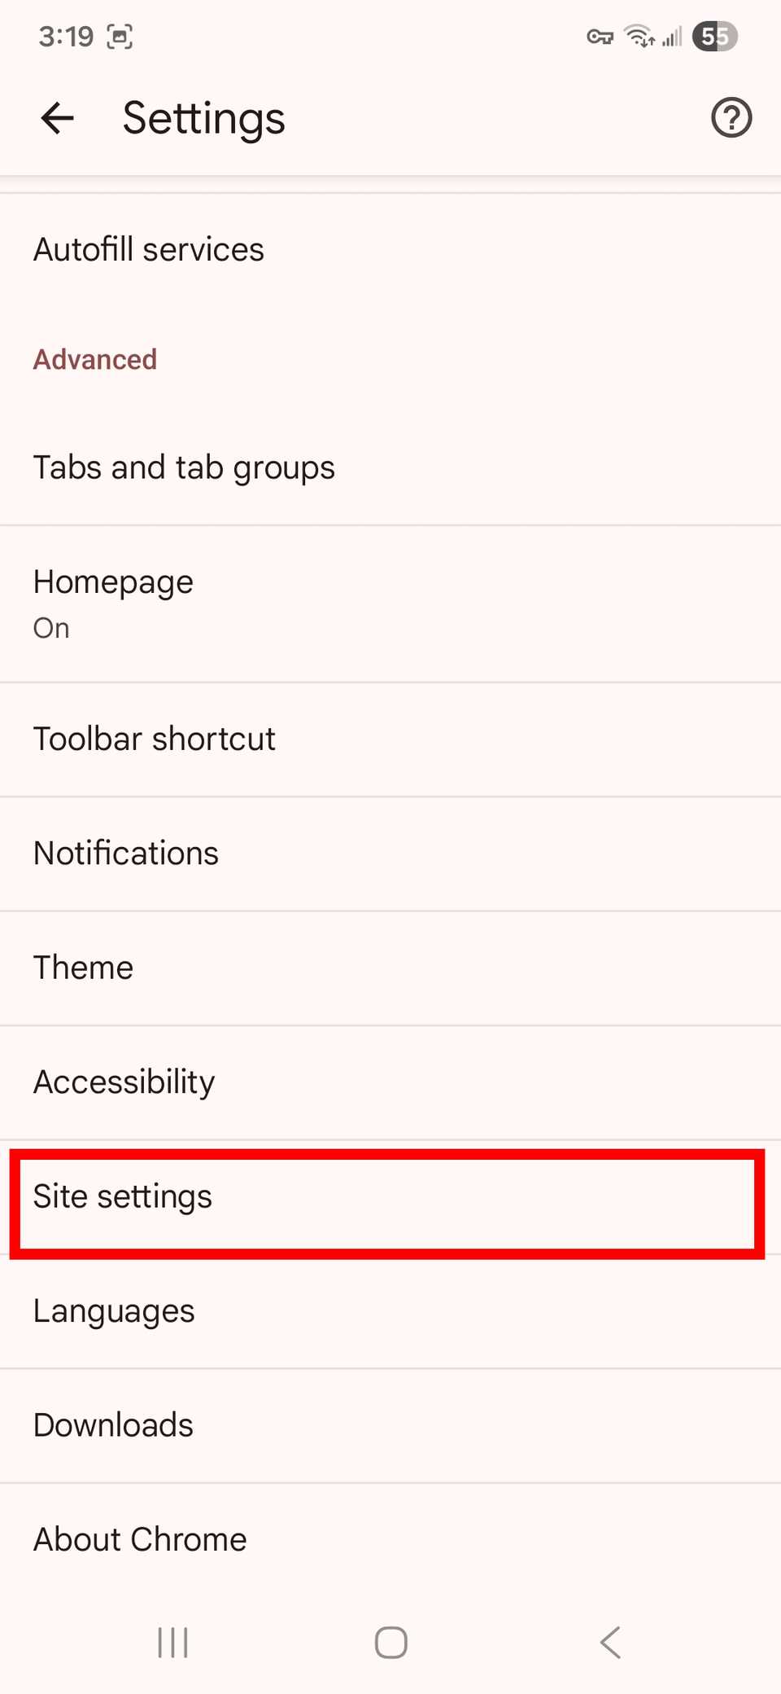Tap the password key icon in status bar
The height and width of the screenshot is (1694, 781).
(599, 36)
